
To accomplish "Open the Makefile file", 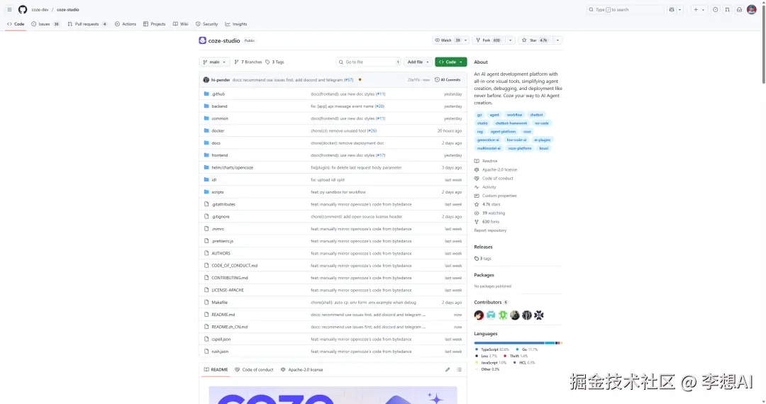I will tap(219, 303).
